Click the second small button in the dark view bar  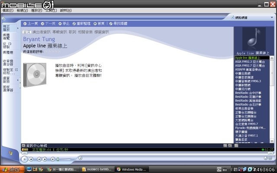pyautogui.click(x=230, y=145)
